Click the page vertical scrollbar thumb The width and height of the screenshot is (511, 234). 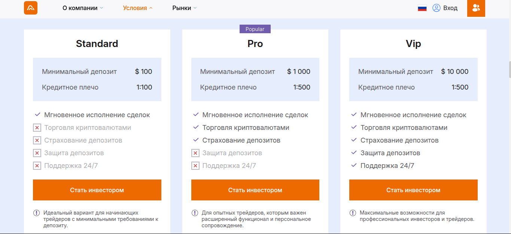click(x=509, y=69)
